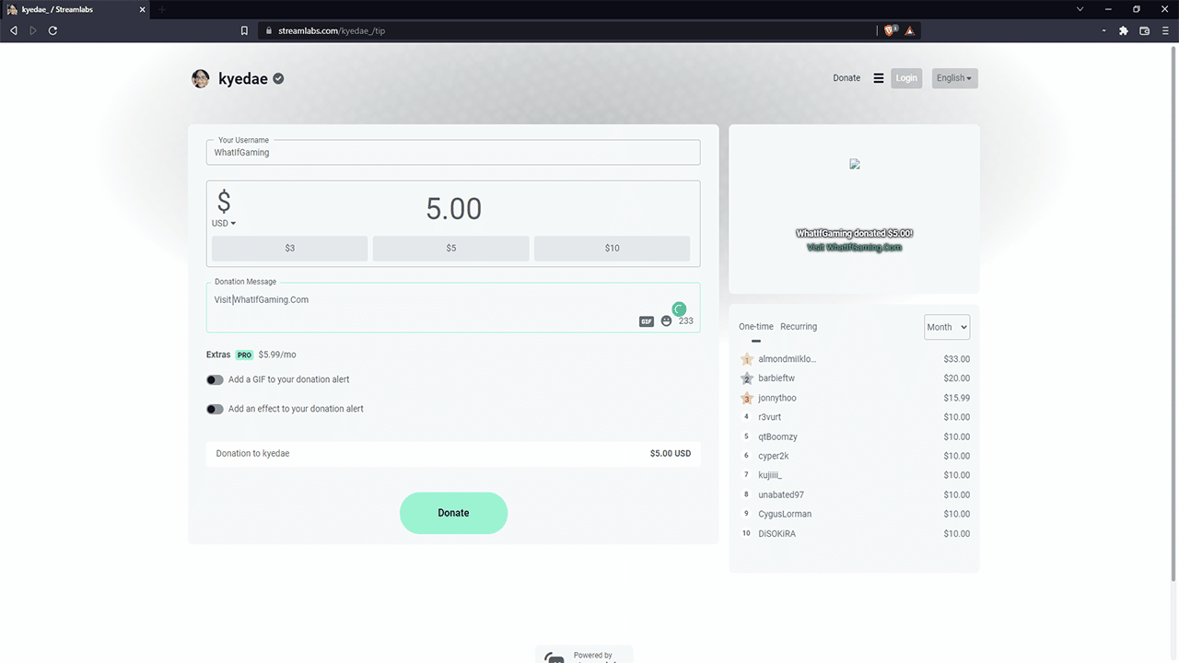The height and width of the screenshot is (663, 1179).
Task: Open a new tab with plus button
Action: pos(162,9)
